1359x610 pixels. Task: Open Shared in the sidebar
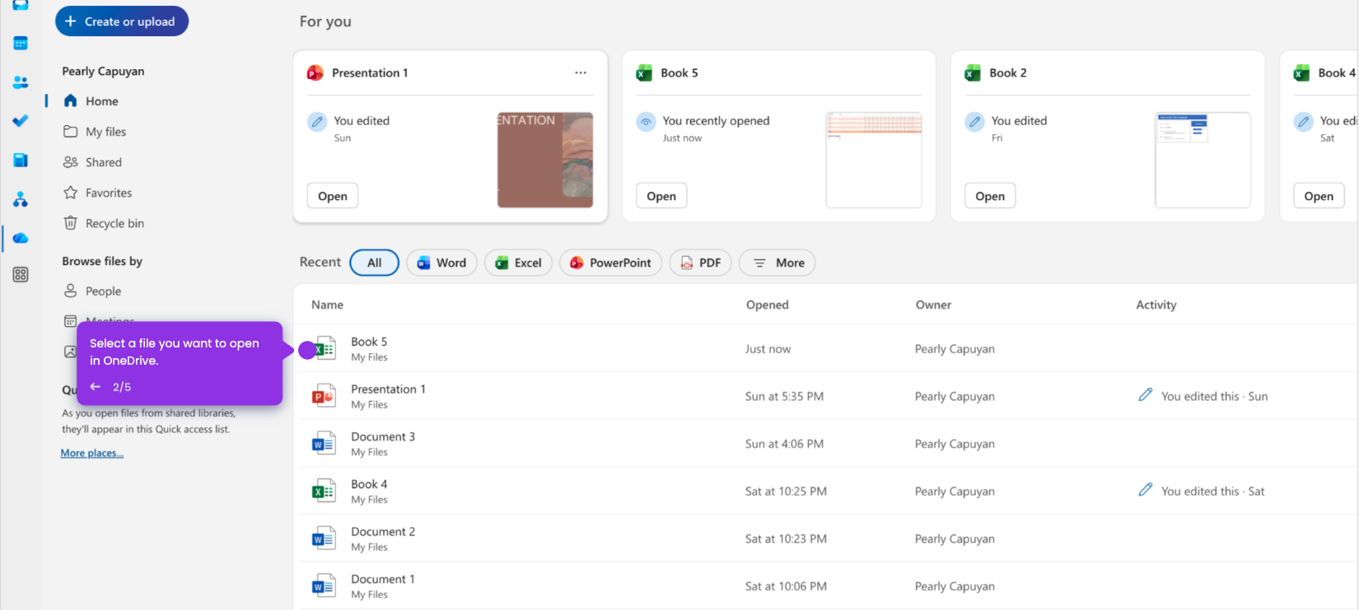(x=103, y=162)
